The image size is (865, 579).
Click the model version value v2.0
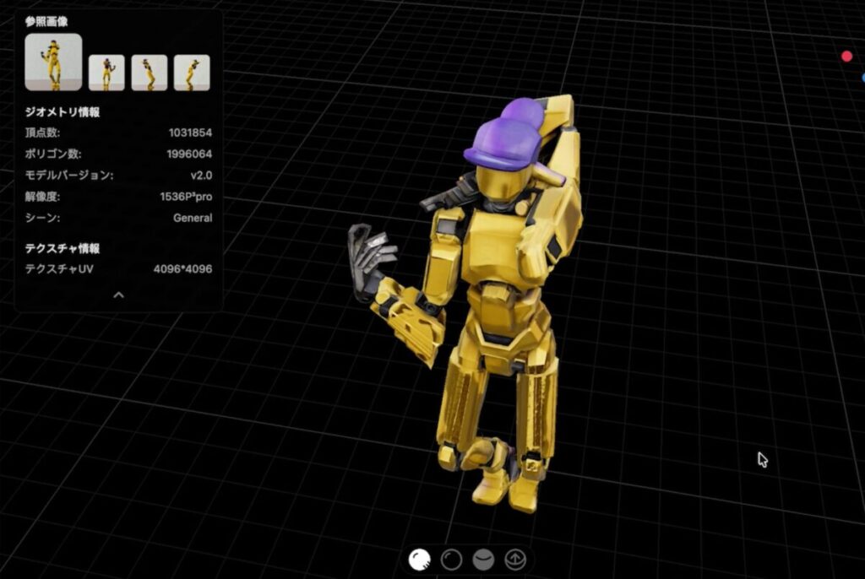click(x=201, y=176)
